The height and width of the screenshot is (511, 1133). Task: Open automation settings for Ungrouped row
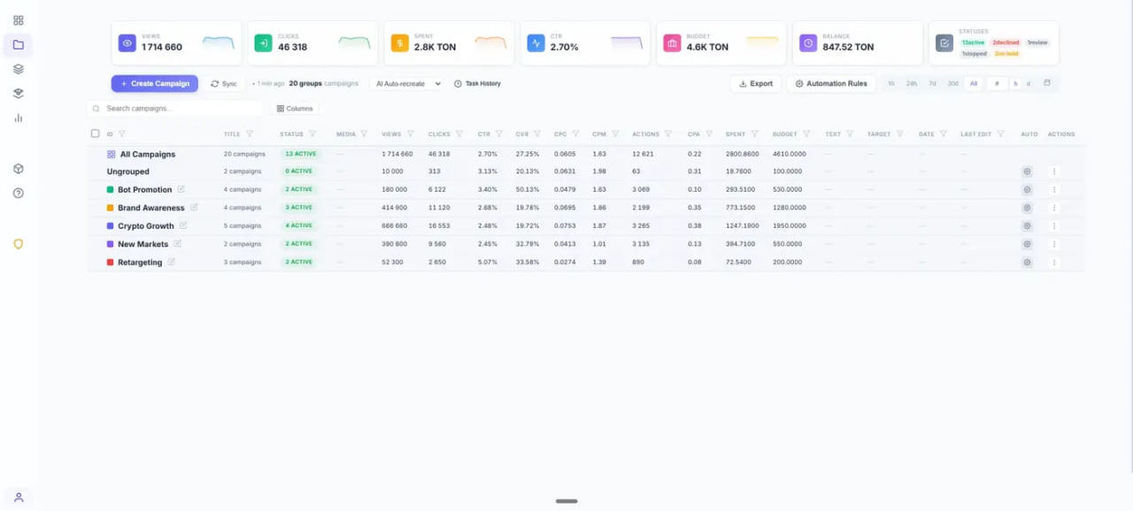click(x=1027, y=172)
